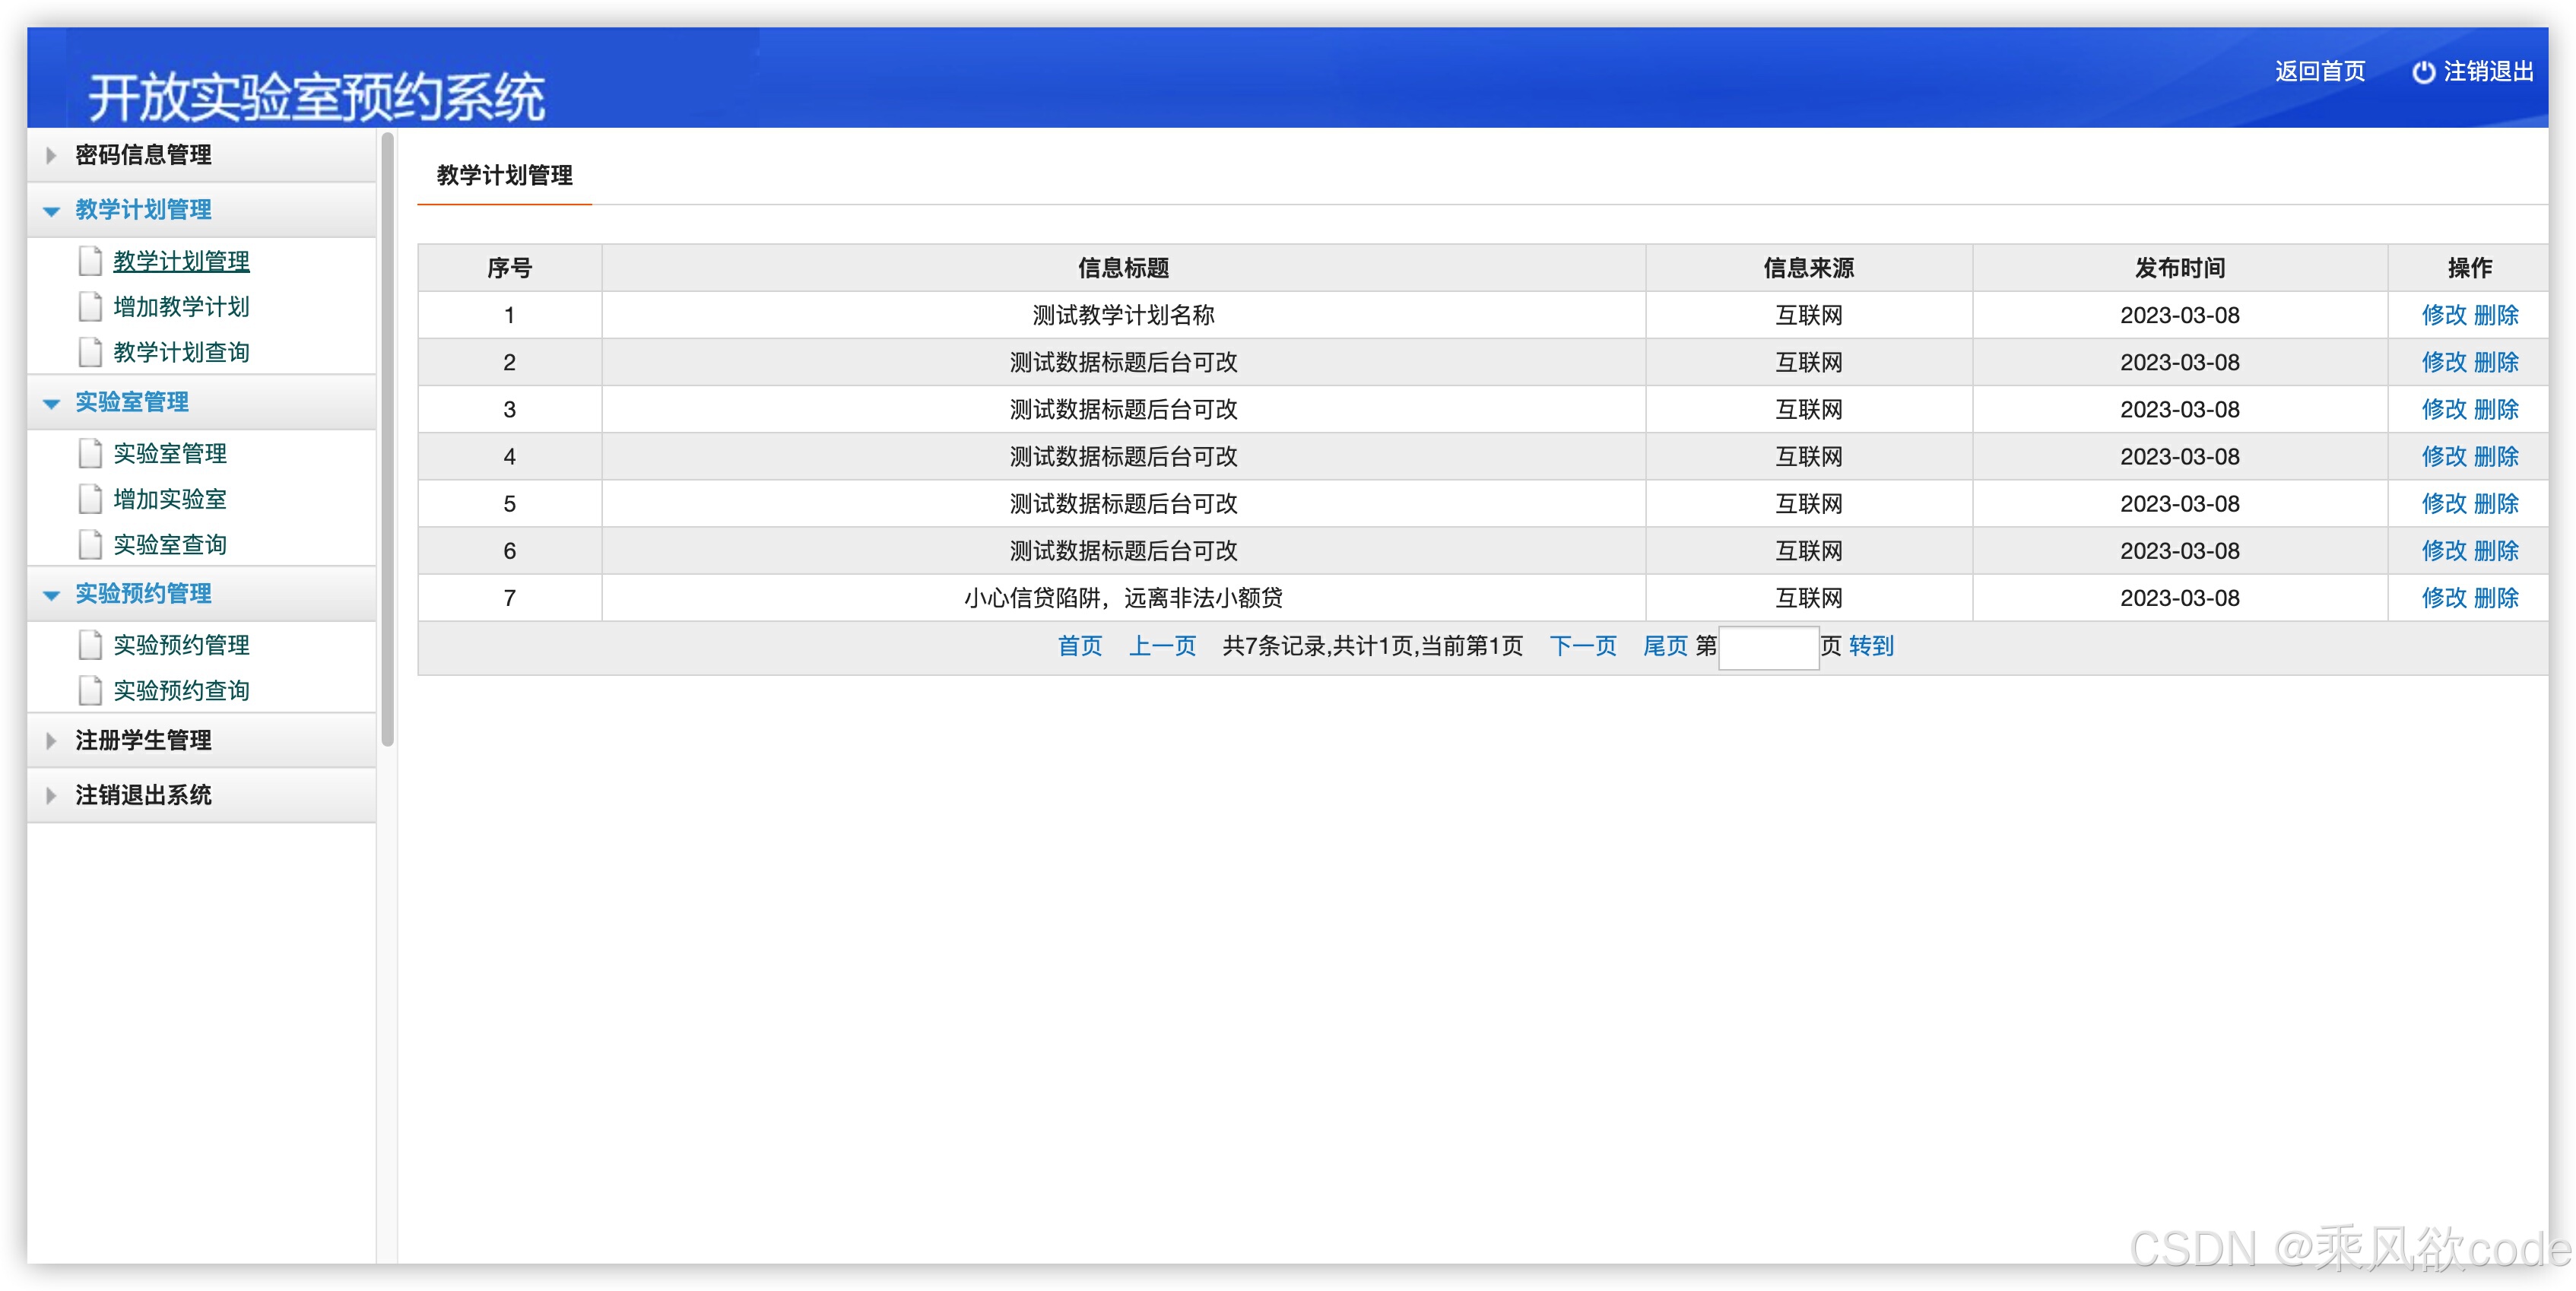Click 删除 for row 7 小心信贷陷阱
This screenshot has width=2576, height=1291.
click(2496, 598)
